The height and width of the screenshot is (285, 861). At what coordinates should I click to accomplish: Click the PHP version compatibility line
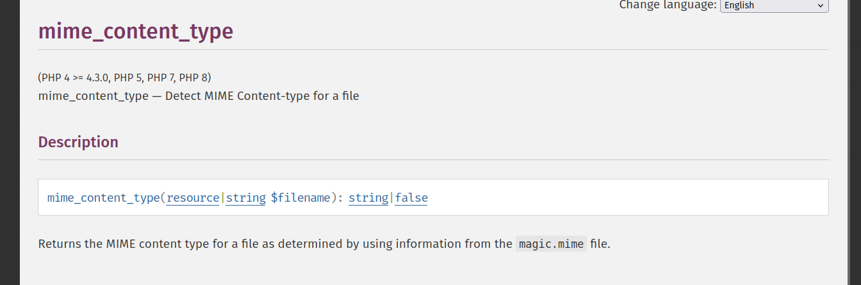(x=124, y=77)
